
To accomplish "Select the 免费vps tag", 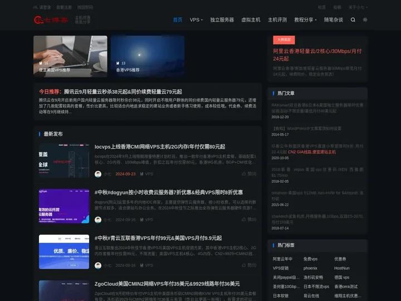I will [310, 259].
